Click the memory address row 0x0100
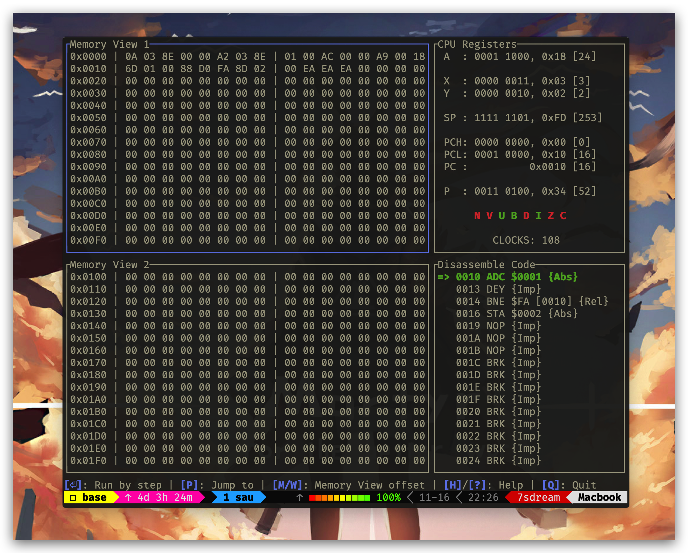The width and height of the screenshot is (688, 553). pos(248,277)
